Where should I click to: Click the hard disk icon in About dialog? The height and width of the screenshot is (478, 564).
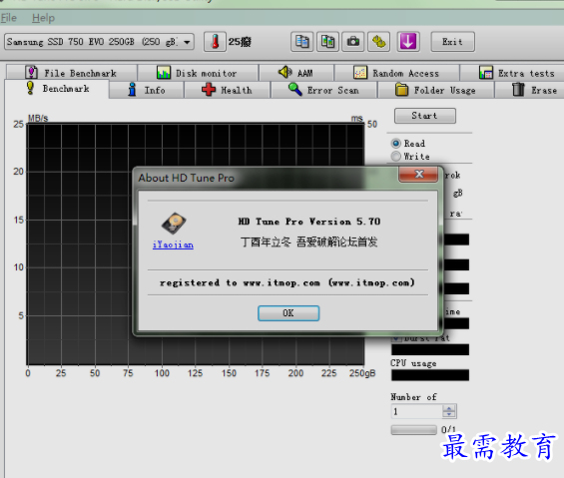pos(174,224)
